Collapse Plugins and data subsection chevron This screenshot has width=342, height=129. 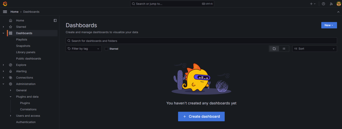(11, 97)
